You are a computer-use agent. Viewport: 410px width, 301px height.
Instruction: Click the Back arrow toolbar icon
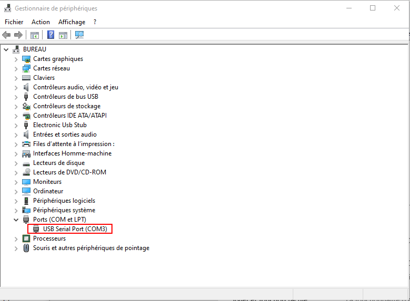click(x=6, y=35)
